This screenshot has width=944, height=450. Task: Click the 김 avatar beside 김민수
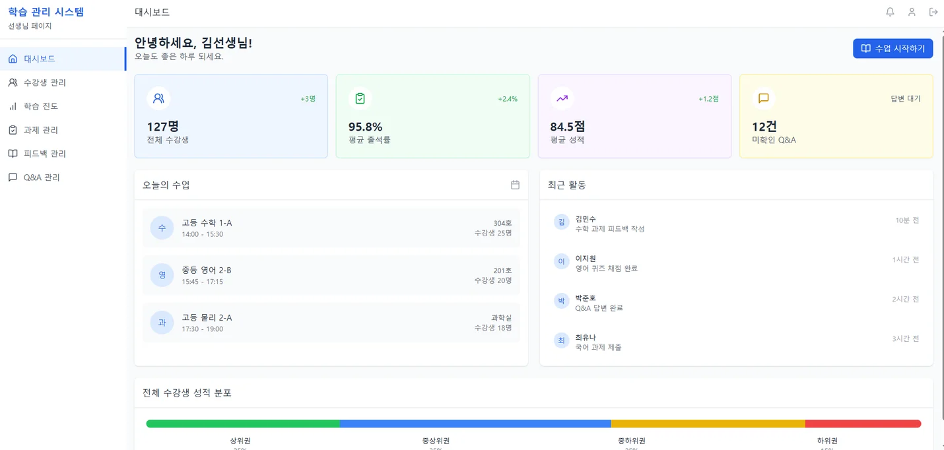561,222
